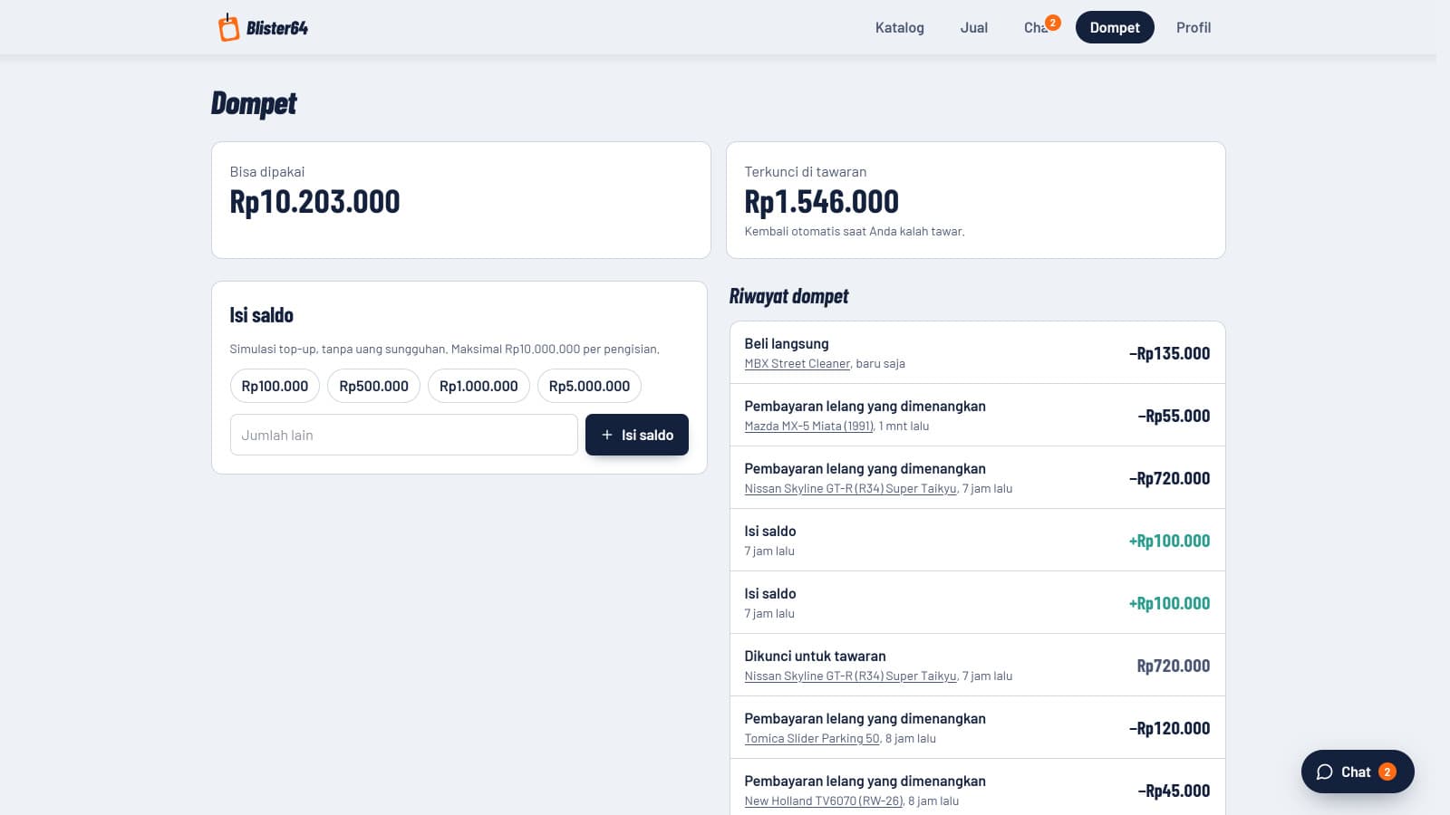
Task: Click the Blister64 logo icon
Action: 228,27
